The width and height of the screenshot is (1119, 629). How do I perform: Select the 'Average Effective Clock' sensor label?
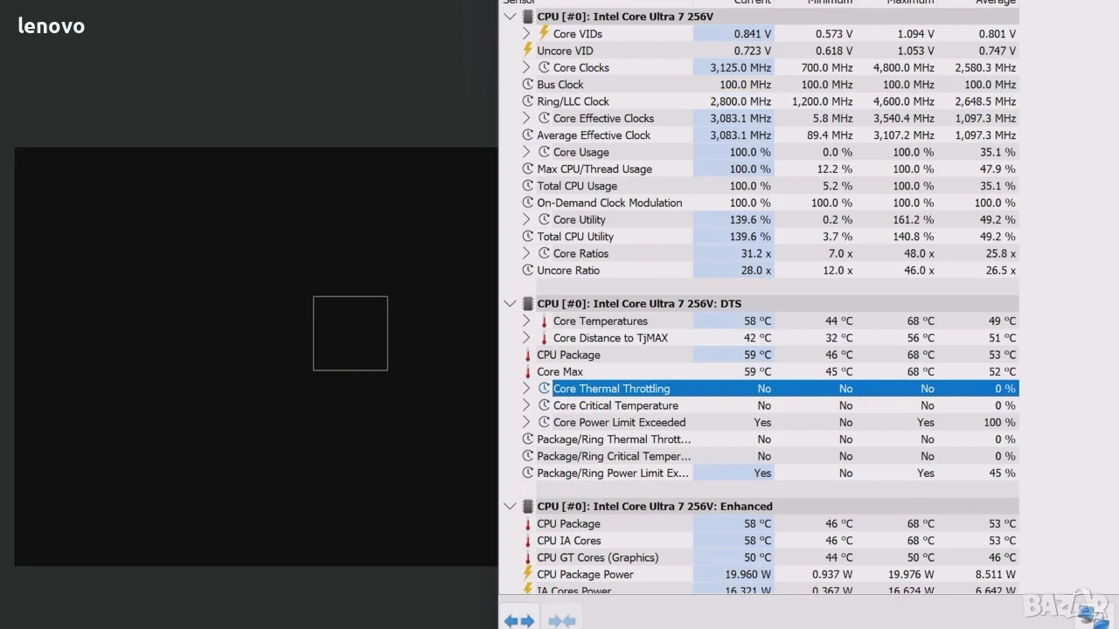(x=594, y=135)
